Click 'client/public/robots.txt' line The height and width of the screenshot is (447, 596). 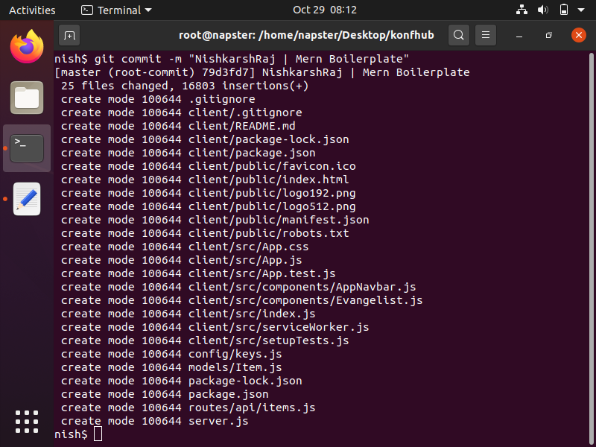[205, 233]
